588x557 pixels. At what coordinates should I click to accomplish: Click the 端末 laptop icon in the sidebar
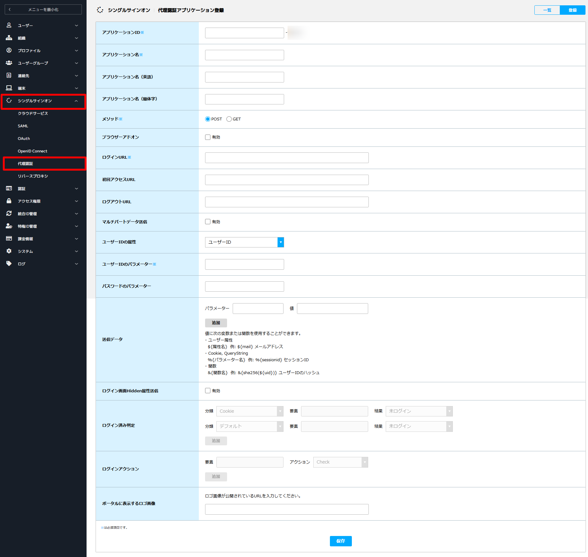(x=9, y=88)
